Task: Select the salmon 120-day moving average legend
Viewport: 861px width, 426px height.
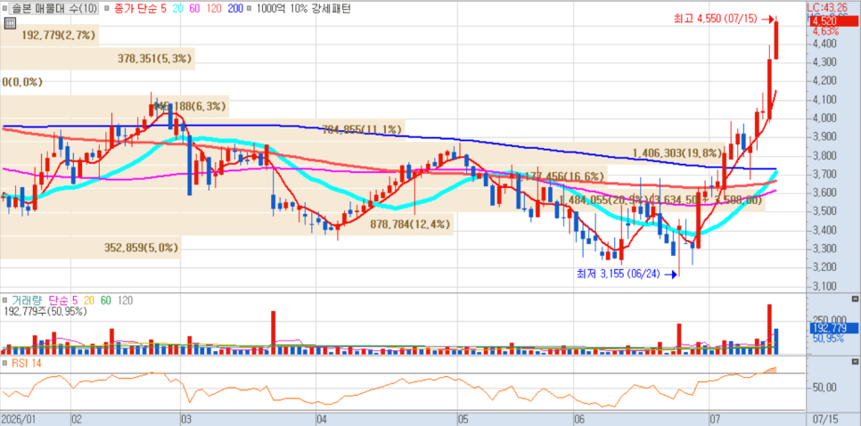Action: (x=215, y=8)
